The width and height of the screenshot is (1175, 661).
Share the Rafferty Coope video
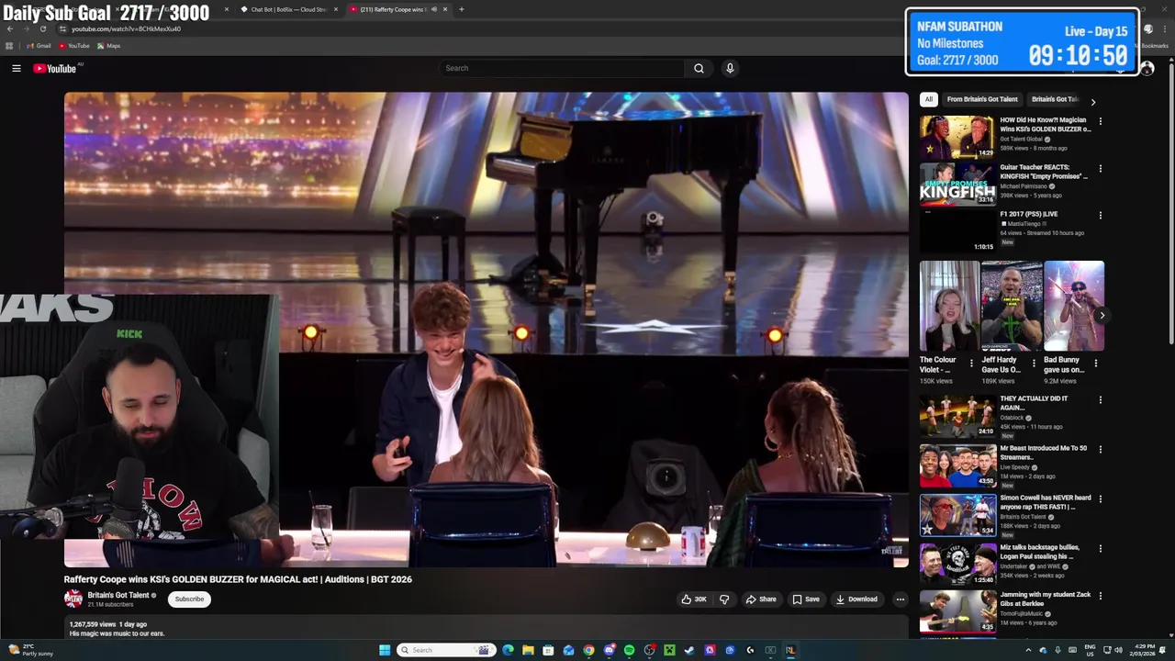point(761,599)
